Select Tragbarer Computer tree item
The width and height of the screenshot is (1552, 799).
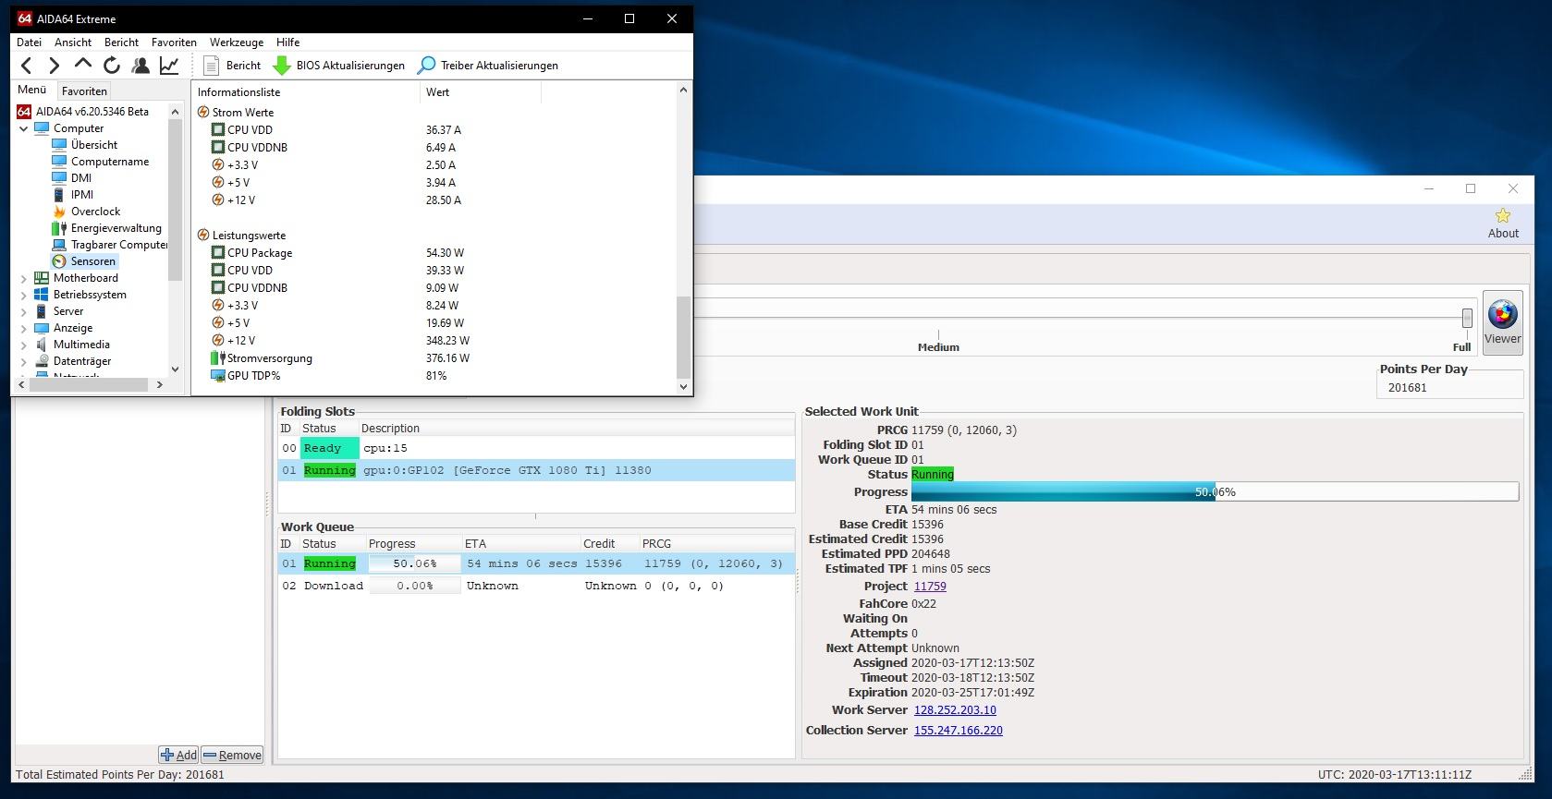coord(119,245)
